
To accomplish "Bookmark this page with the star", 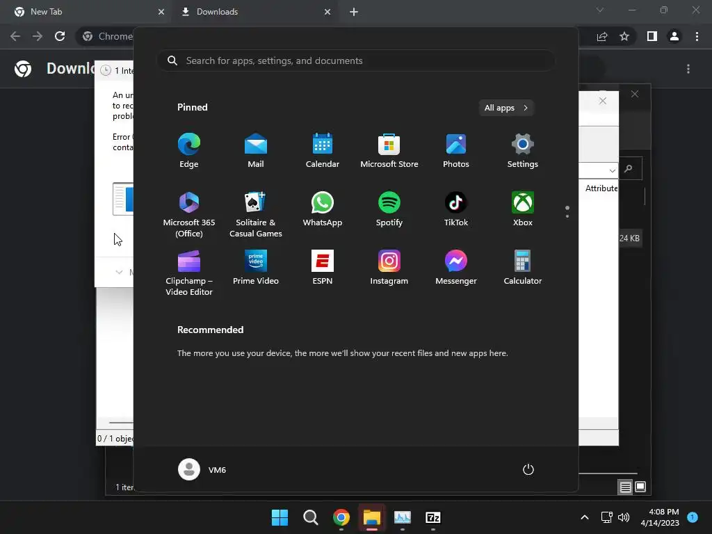I will [624, 36].
